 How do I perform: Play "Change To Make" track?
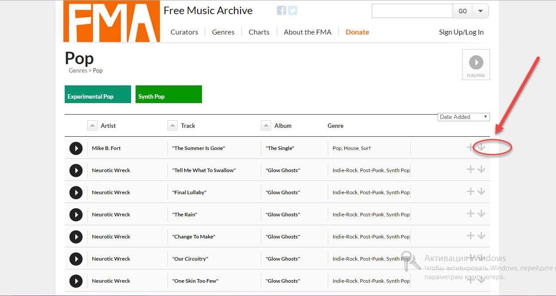(76, 237)
